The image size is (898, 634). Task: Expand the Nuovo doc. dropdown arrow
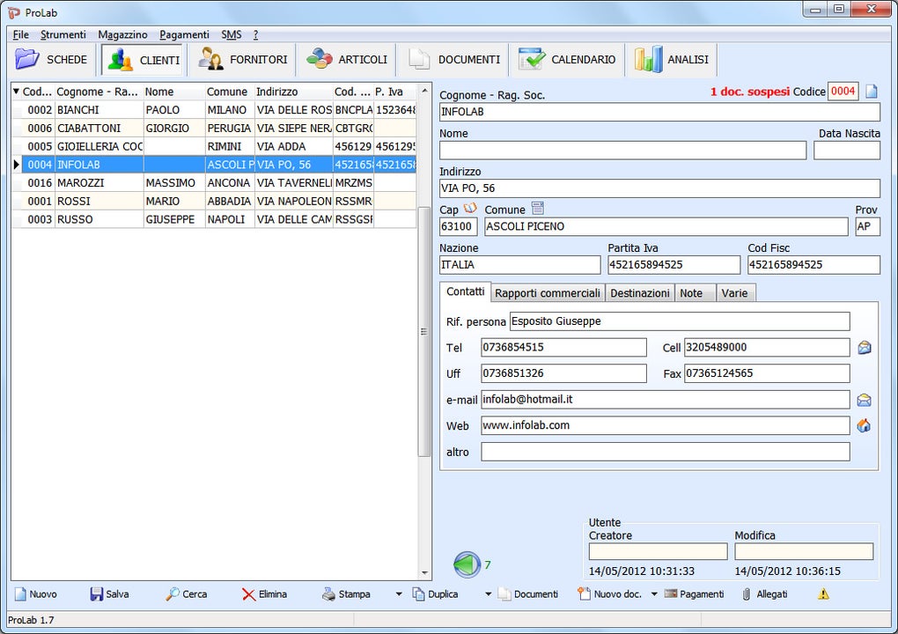point(653,594)
